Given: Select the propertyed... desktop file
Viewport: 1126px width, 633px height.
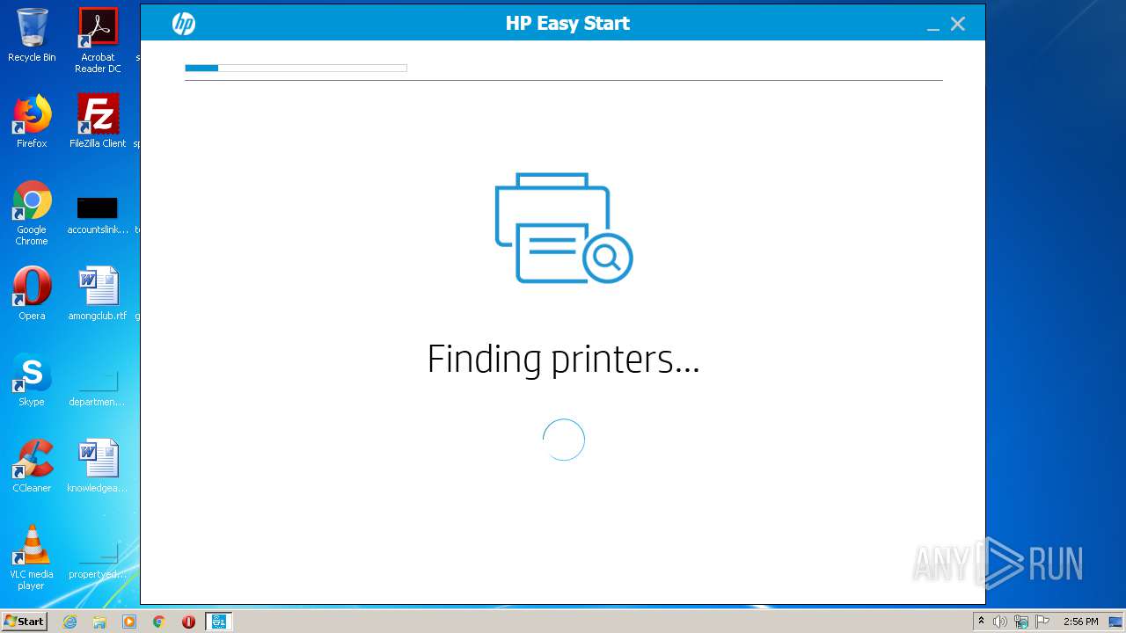Looking at the screenshot, I should pyautogui.click(x=98, y=559).
